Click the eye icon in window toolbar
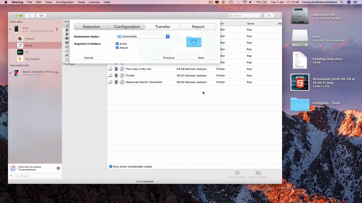This screenshot has width=362, height=203. (41, 16)
